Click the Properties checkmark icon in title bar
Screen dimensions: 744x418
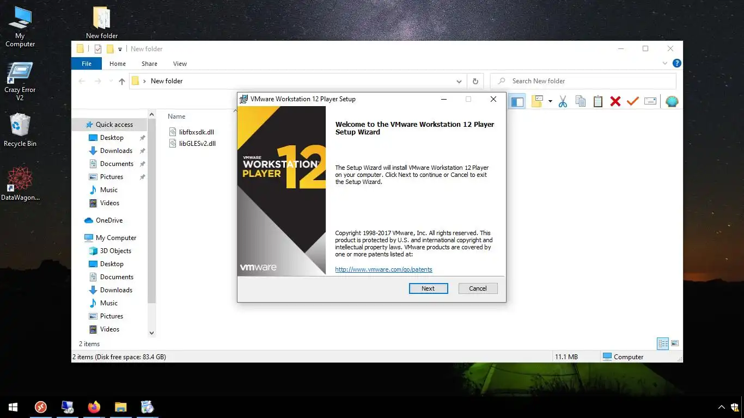pyautogui.click(x=98, y=49)
